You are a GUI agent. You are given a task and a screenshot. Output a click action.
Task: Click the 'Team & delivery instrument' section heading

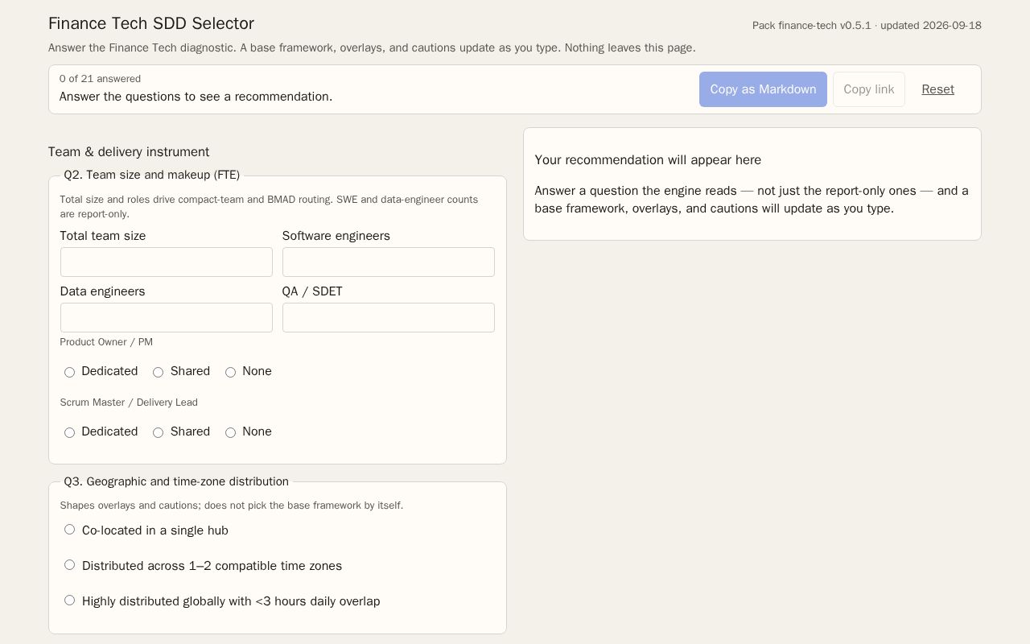(x=129, y=152)
